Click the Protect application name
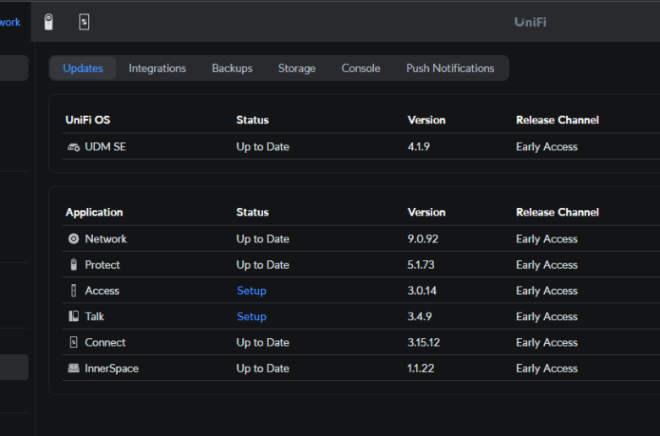 [x=102, y=264]
